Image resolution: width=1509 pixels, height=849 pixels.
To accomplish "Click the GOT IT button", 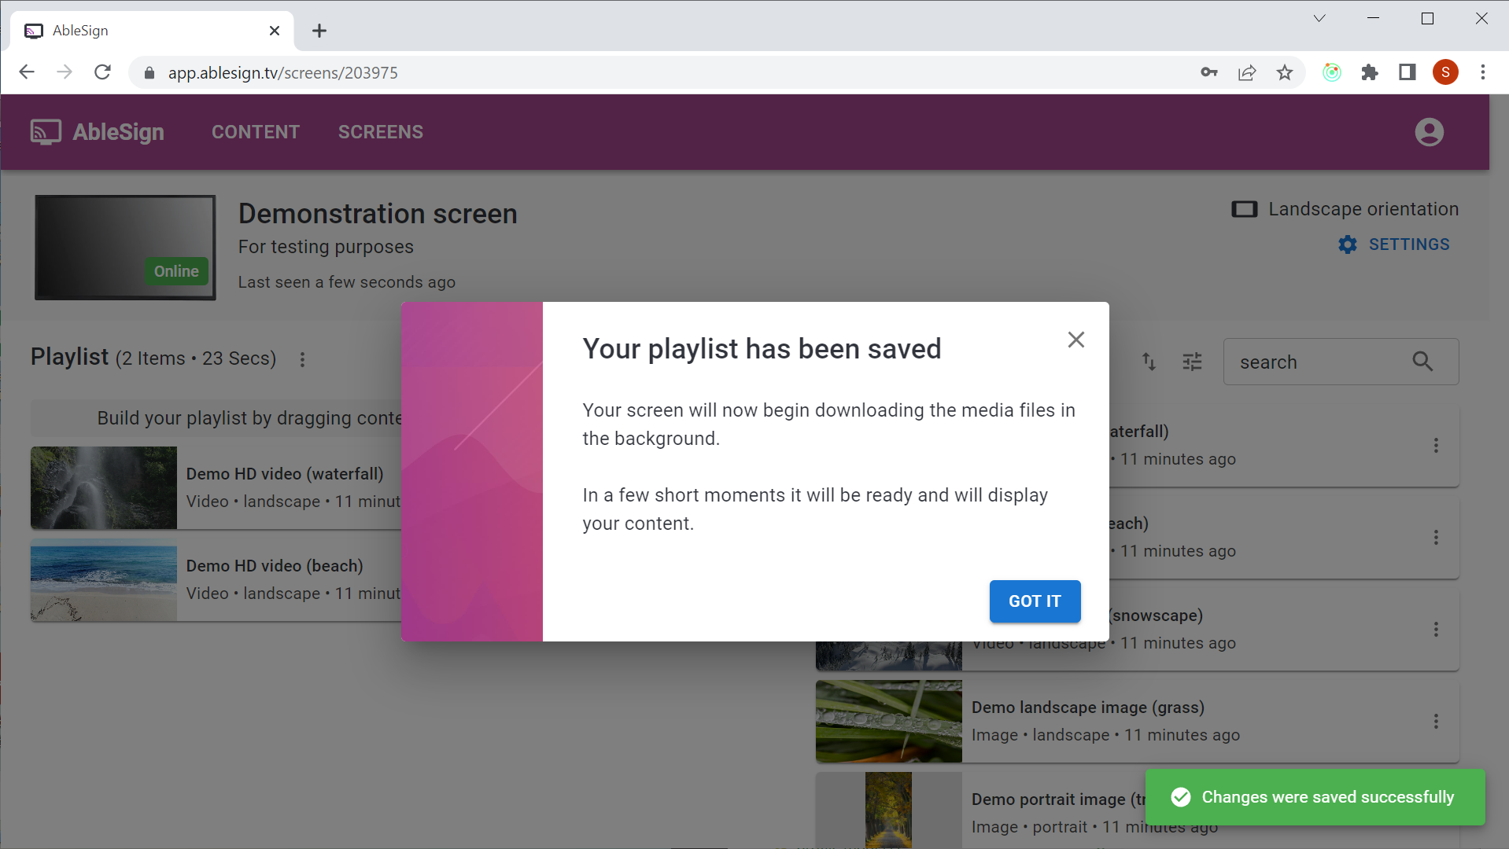I will pyautogui.click(x=1034, y=601).
